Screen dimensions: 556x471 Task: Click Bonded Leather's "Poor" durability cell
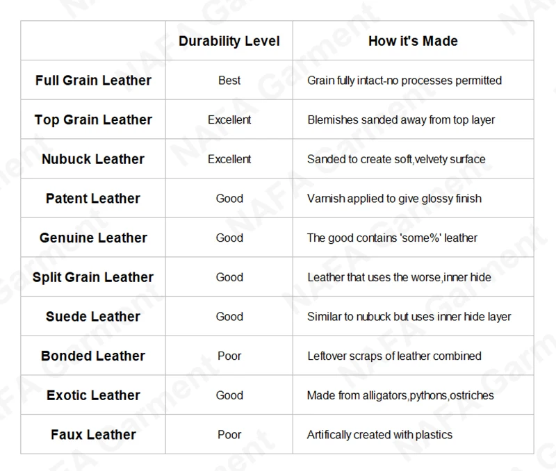(x=229, y=356)
